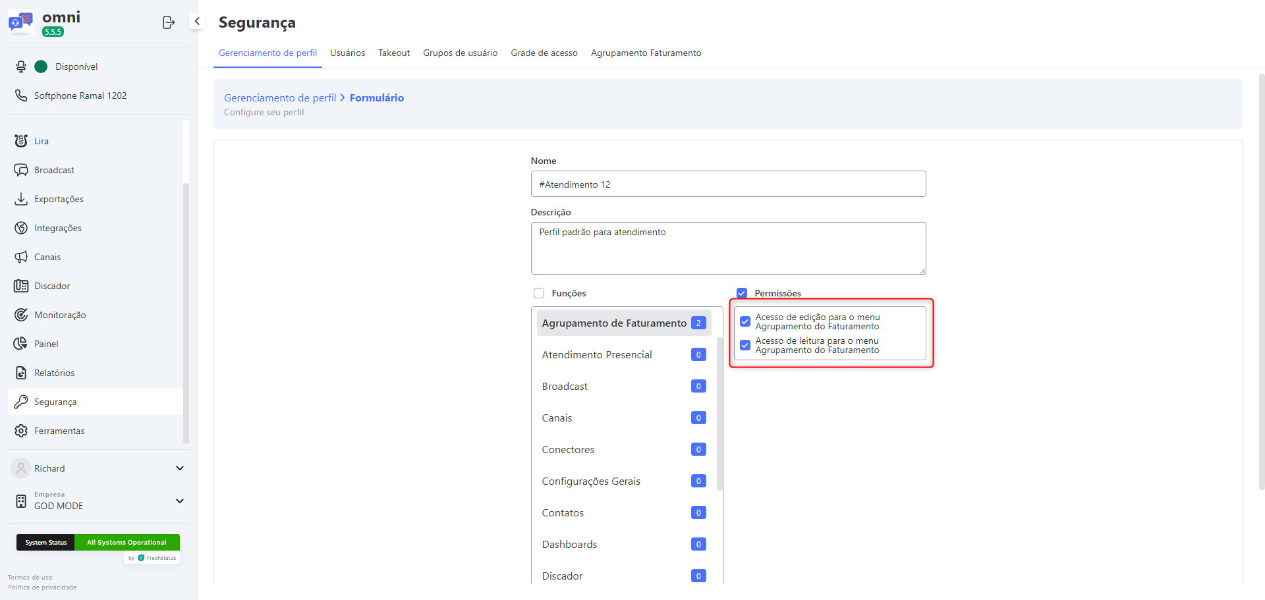Open the Termos de uso link

[30, 578]
